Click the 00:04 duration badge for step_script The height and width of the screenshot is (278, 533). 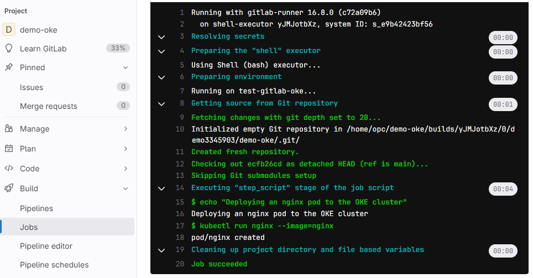[503, 188]
